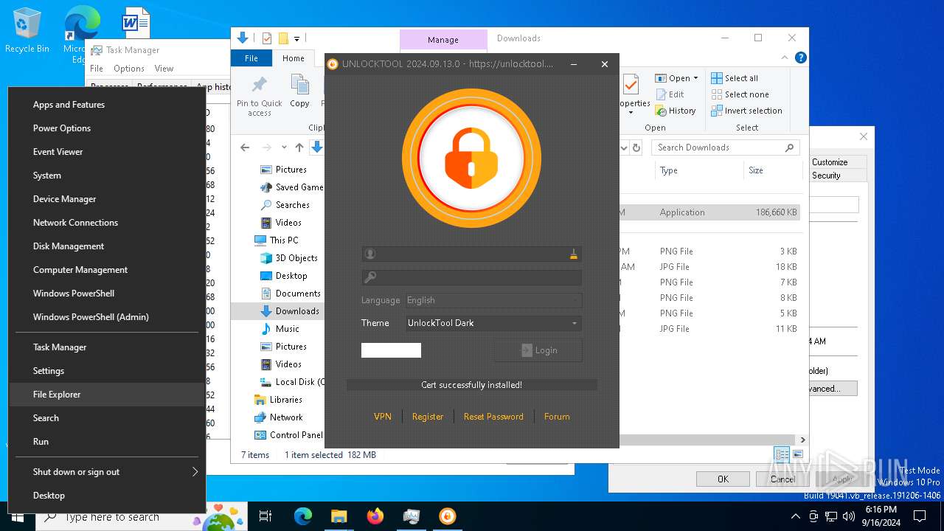Click the large orange padlock logo
This screenshot has height=531, width=944.
coord(472,159)
